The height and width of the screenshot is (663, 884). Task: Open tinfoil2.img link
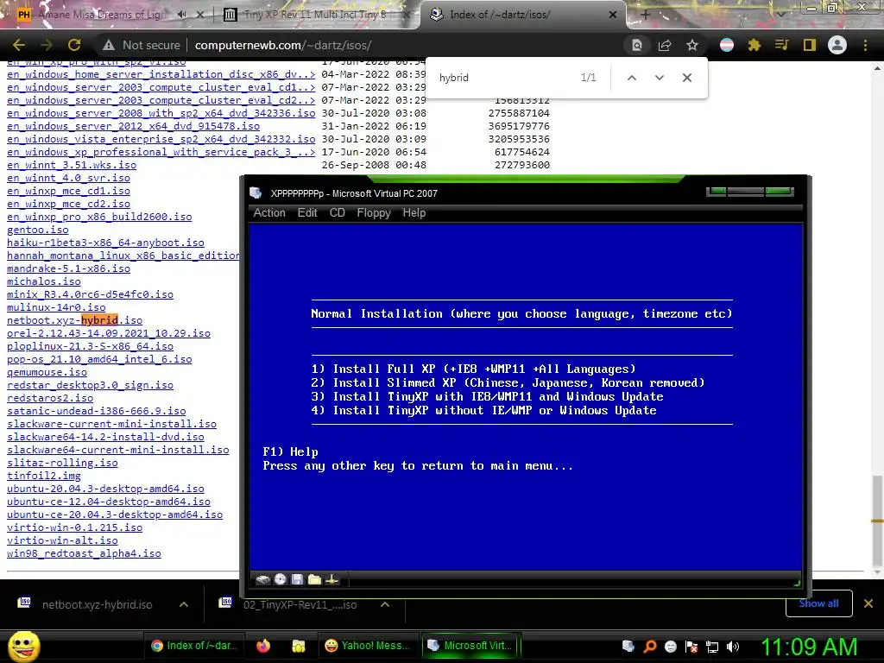click(x=44, y=476)
